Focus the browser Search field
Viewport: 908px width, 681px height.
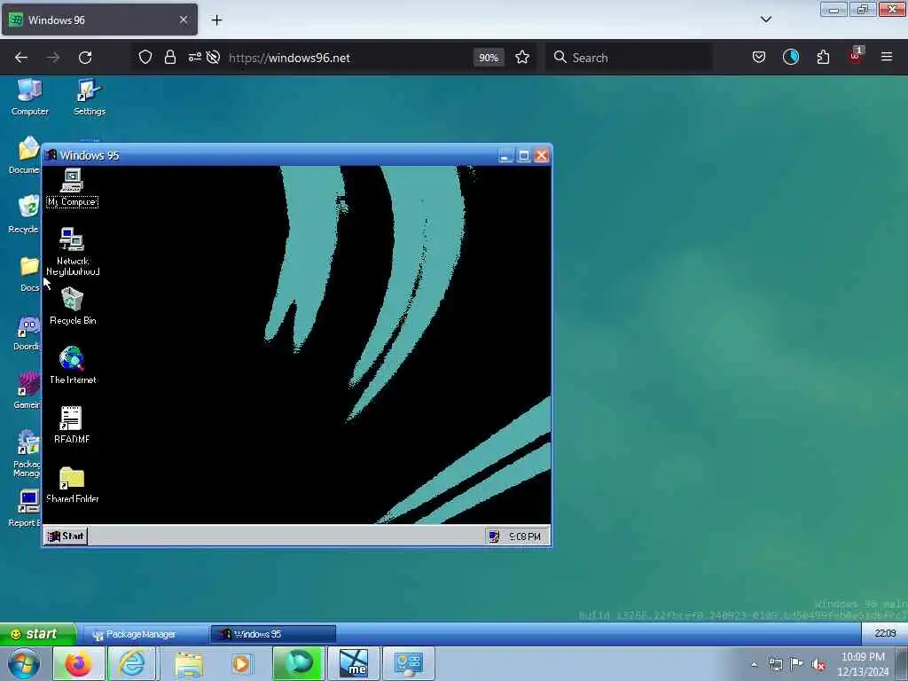click(629, 58)
